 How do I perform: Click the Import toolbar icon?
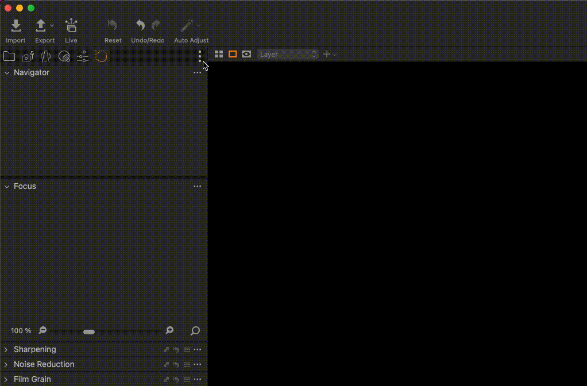pos(16,26)
